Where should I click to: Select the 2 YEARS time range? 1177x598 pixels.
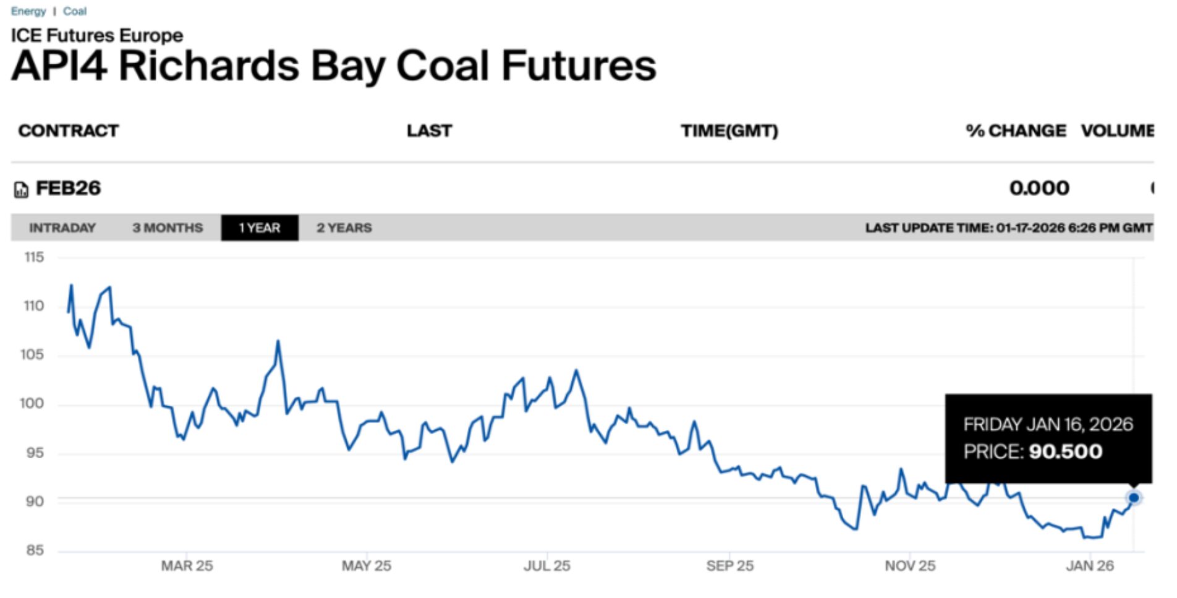344,228
